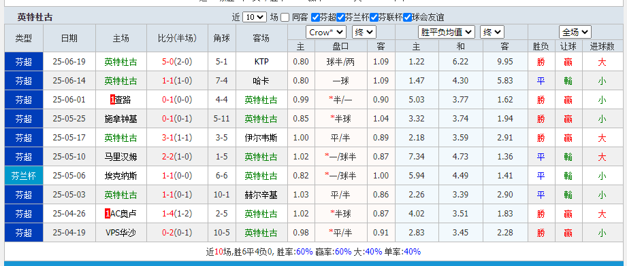Click the 角球 column header
Viewport: 627px width, 266px height.
pyautogui.click(x=222, y=38)
